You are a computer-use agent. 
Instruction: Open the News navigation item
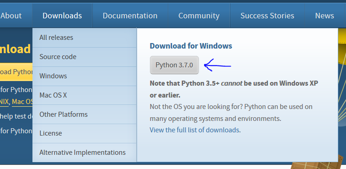click(325, 16)
